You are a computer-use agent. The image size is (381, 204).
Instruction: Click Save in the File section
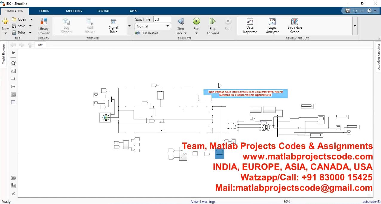(x=19, y=26)
